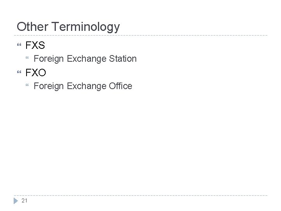Select the slide number 21
281x211 pixels.
pyautogui.click(x=25, y=201)
